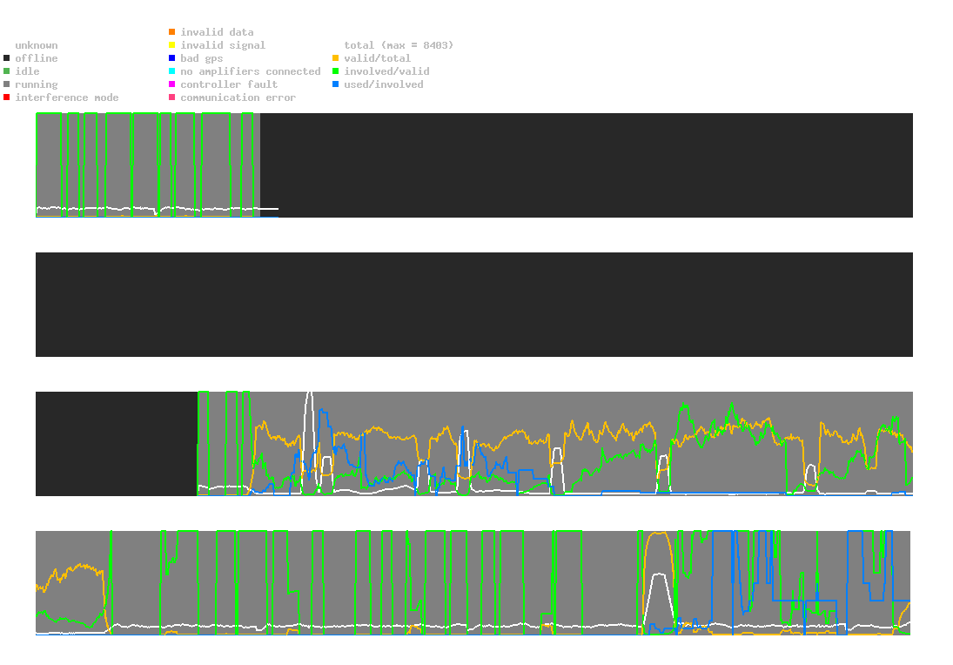Click the black offline legend swatch
Viewport: 953px width, 665px height.
click(7, 58)
